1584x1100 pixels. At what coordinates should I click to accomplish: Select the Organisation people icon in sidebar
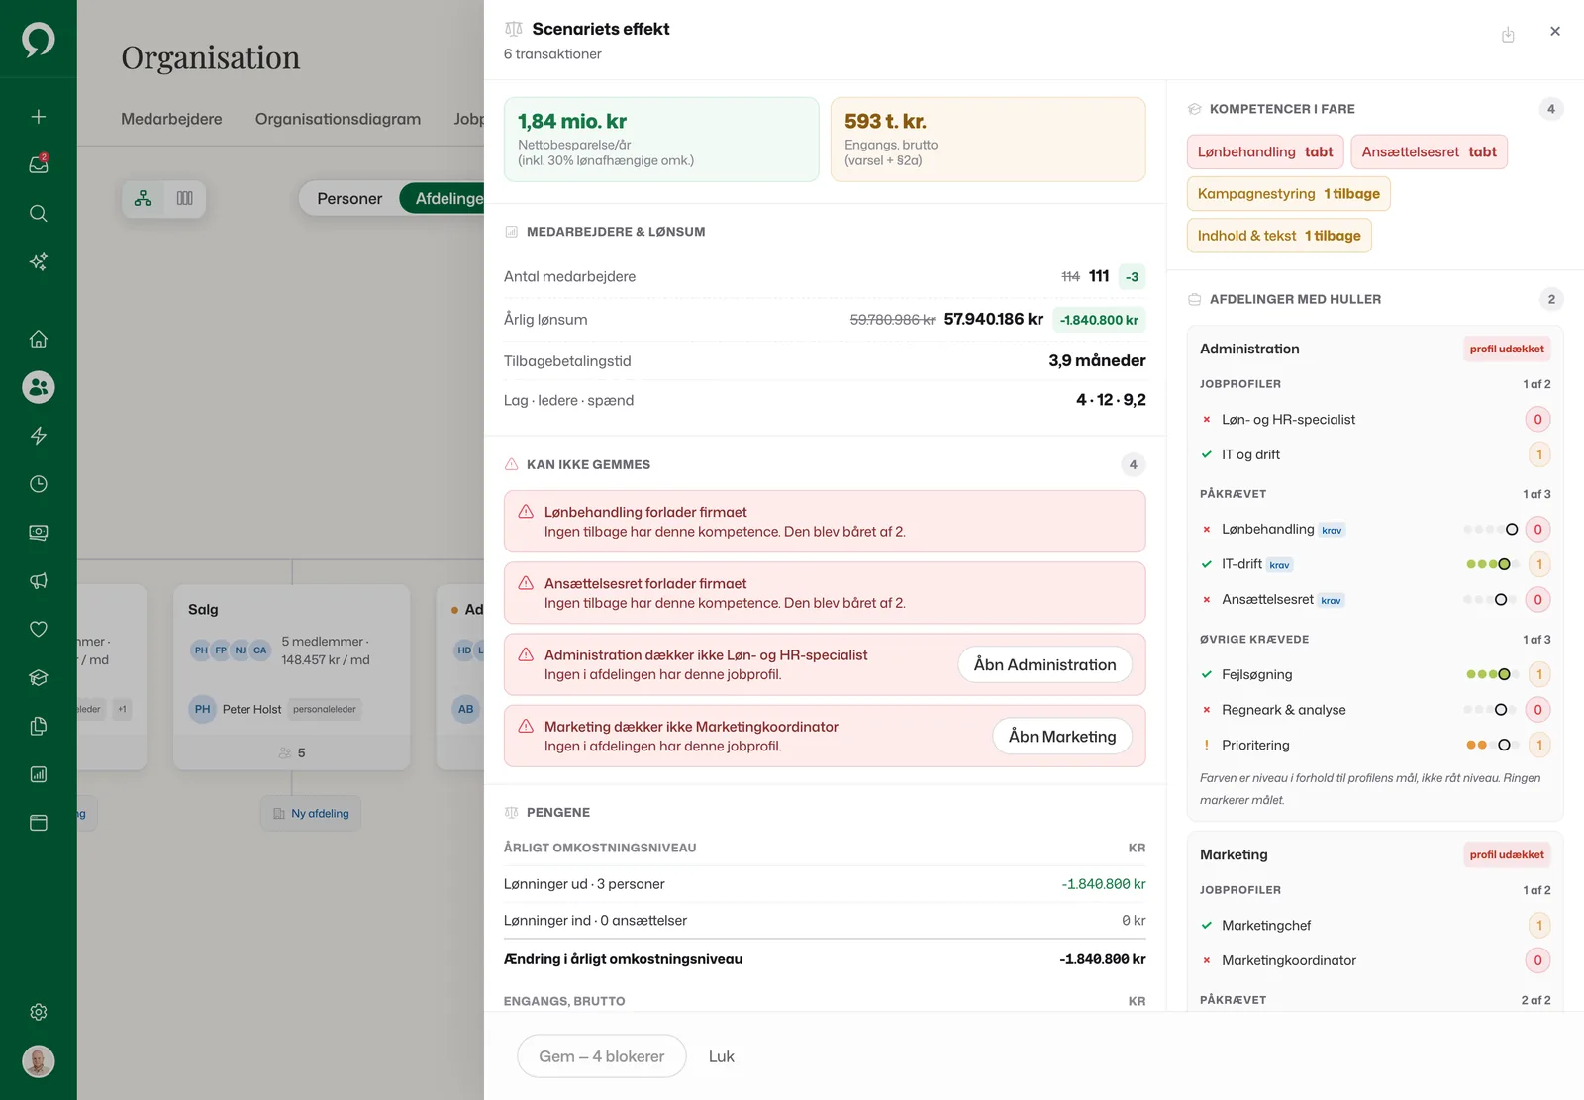[x=39, y=387]
